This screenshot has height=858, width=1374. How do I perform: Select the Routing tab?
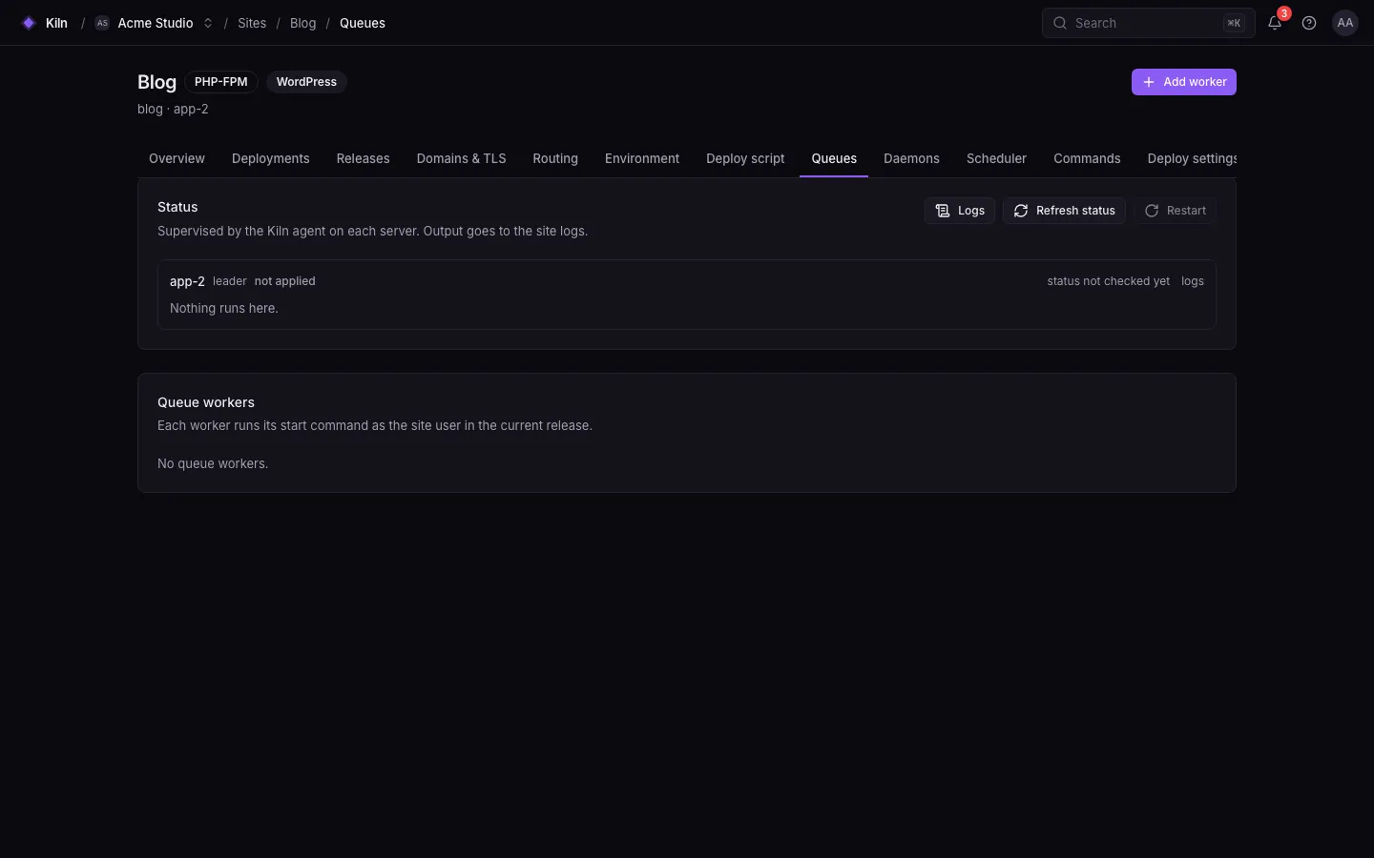[555, 158]
